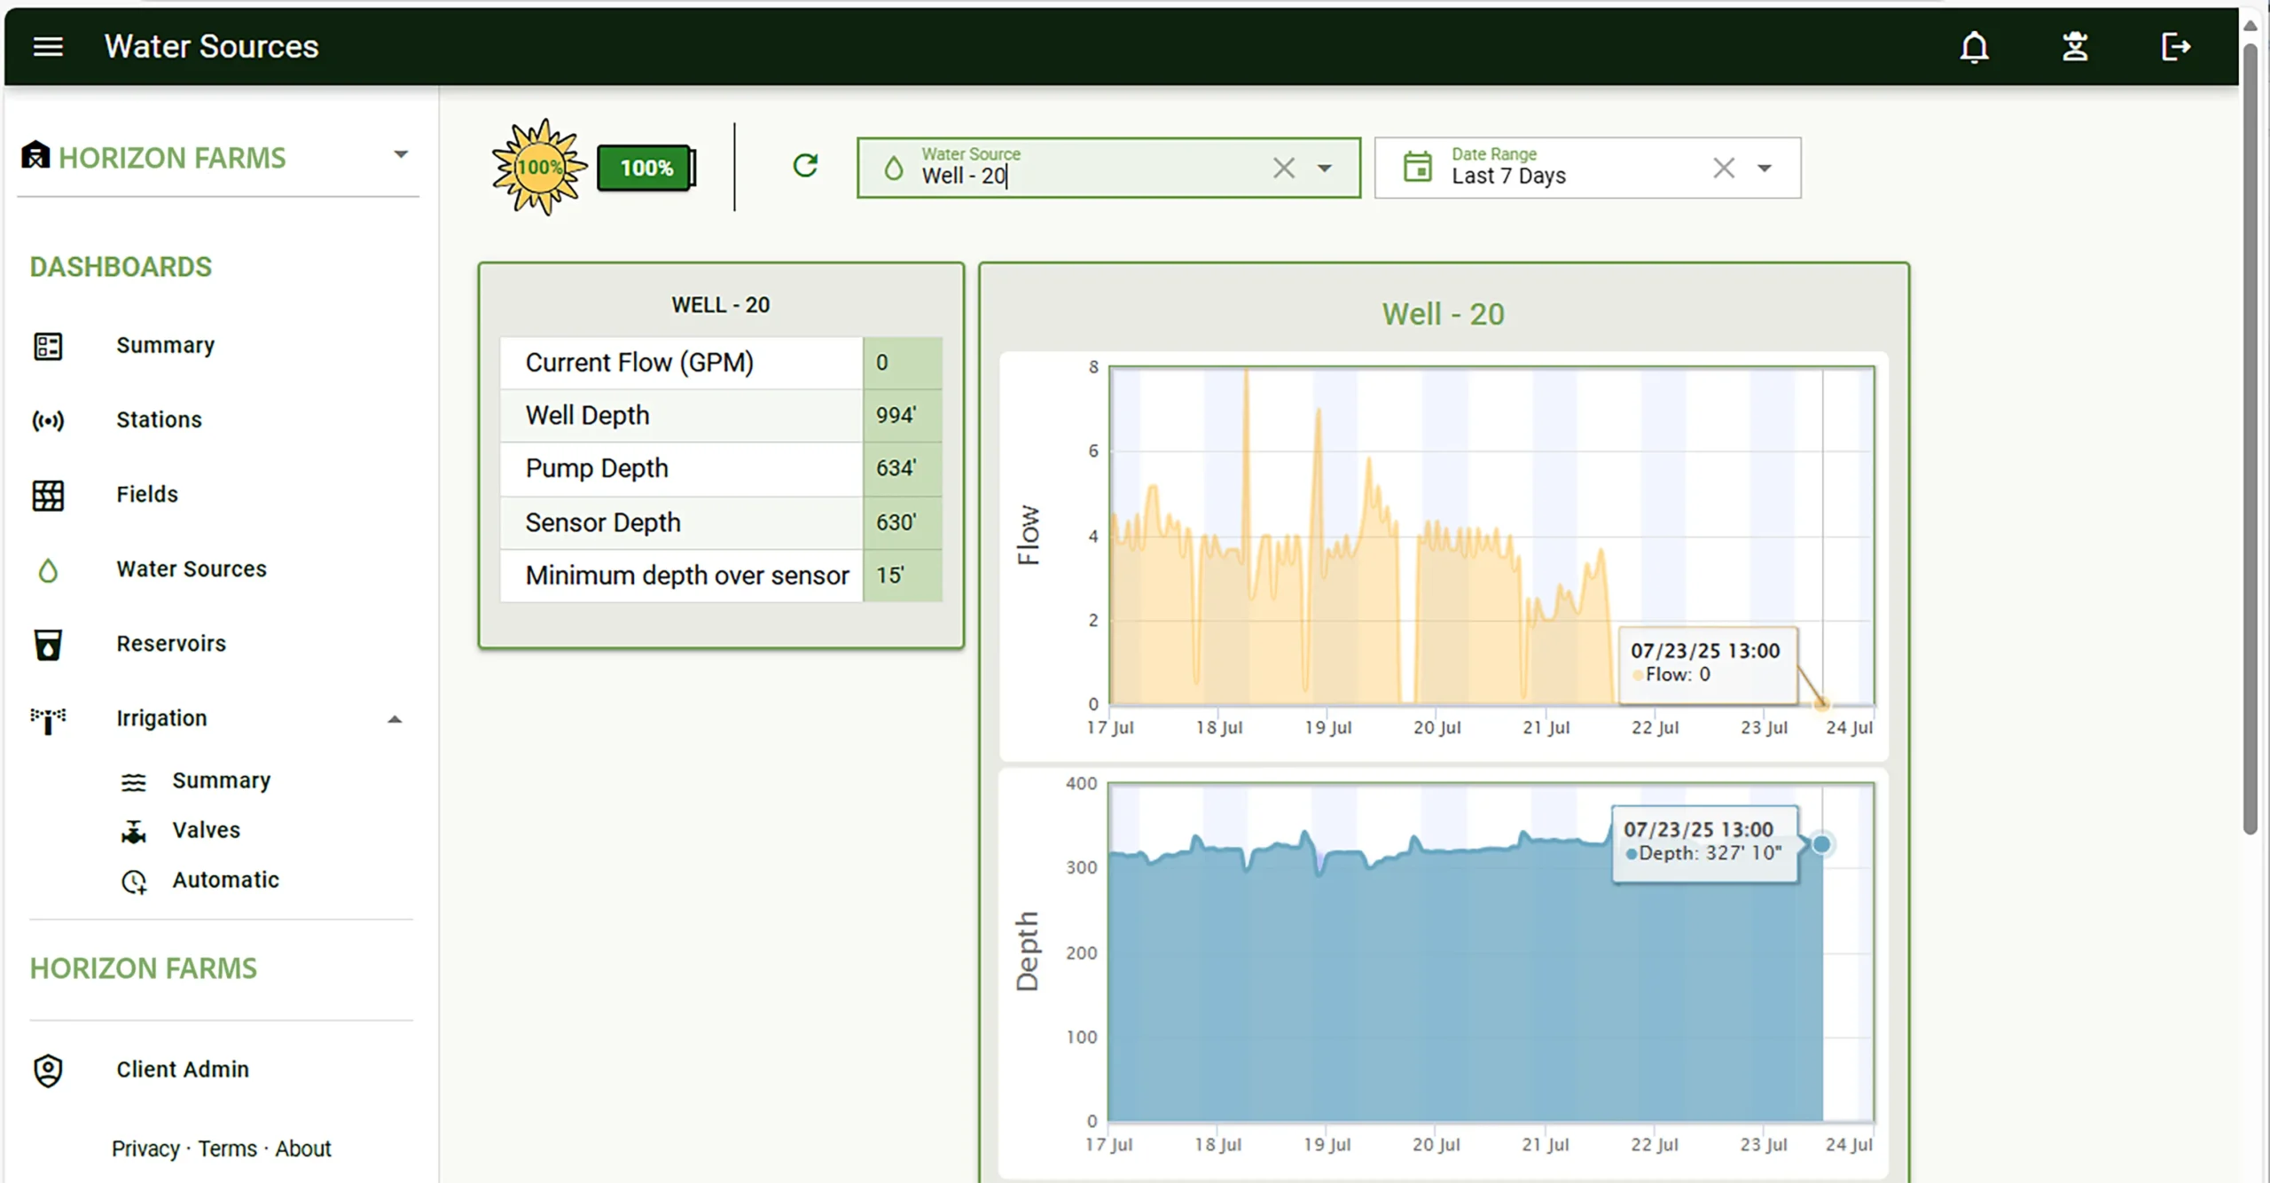Image resolution: width=2270 pixels, height=1183 pixels.
Task: Clear the Date Range selection
Action: tap(1723, 168)
